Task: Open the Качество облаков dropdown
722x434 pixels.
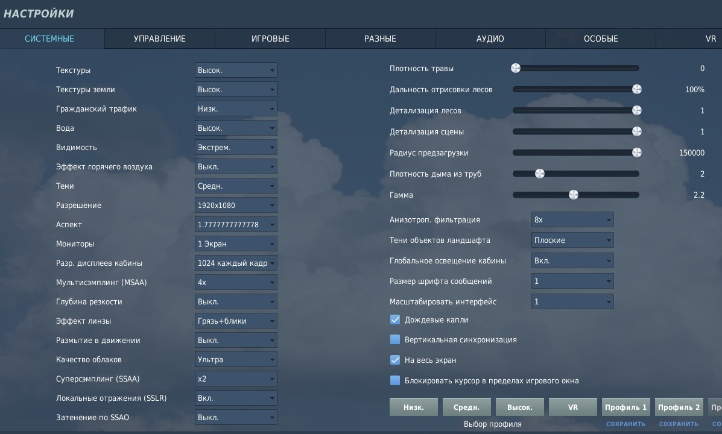Action: point(236,359)
